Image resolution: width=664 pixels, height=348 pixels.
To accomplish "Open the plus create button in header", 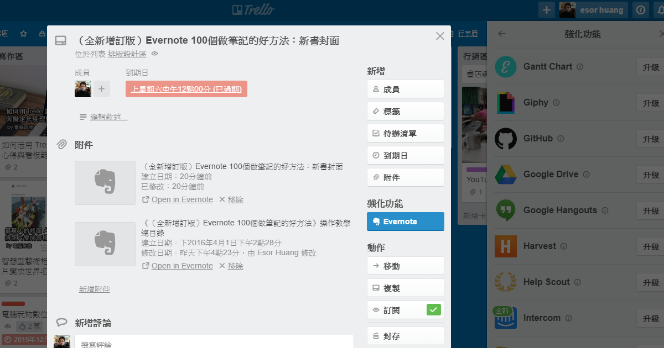I will [546, 10].
